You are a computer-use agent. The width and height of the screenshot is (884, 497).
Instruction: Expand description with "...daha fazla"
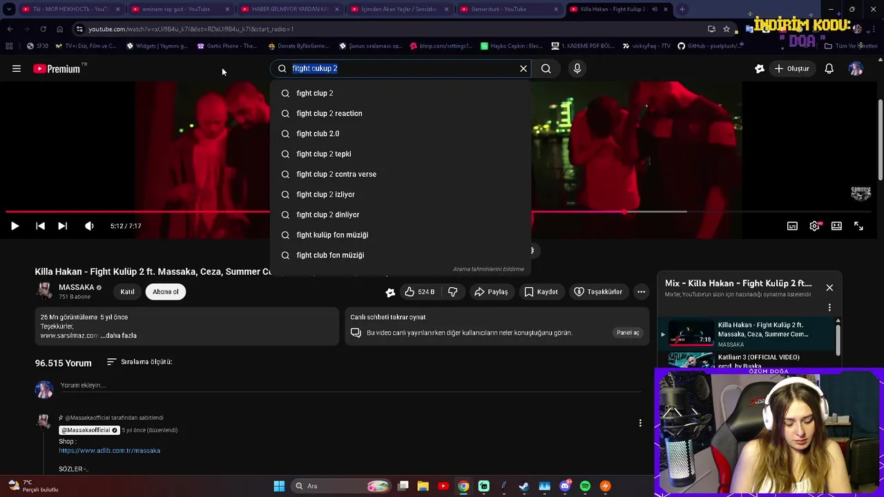click(x=119, y=335)
